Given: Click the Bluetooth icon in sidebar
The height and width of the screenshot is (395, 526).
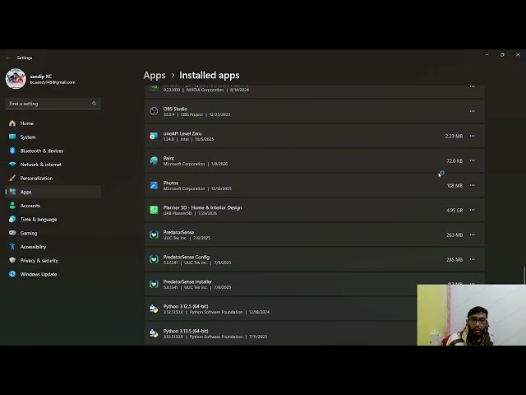Looking at the screenshot, I should [12, 151].
